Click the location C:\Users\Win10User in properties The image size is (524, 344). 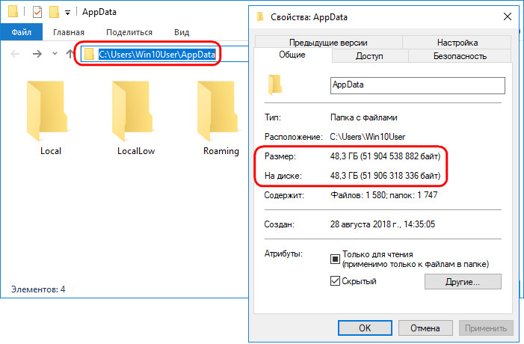point(368,137)
